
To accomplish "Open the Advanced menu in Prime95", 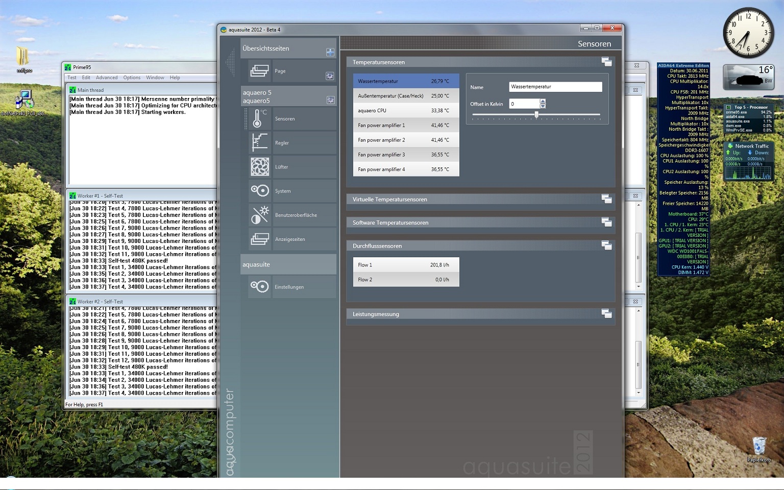I will click(107, 78).
